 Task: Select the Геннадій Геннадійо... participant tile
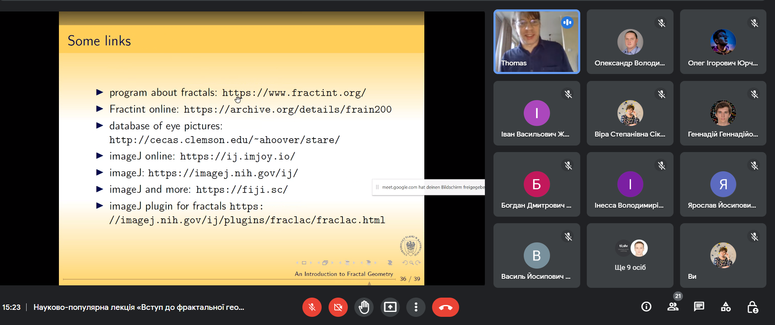[723, 113]
